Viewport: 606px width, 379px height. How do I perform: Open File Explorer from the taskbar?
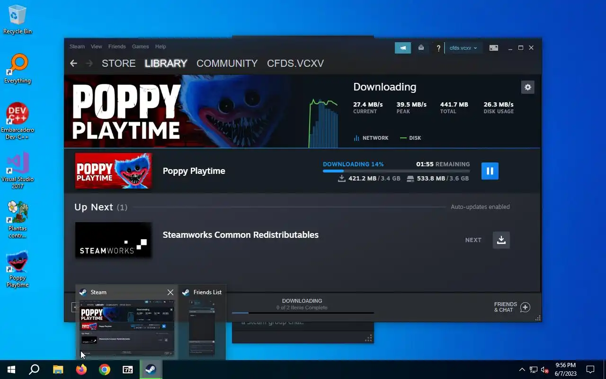pyautogui.click(x=58, y=370)
